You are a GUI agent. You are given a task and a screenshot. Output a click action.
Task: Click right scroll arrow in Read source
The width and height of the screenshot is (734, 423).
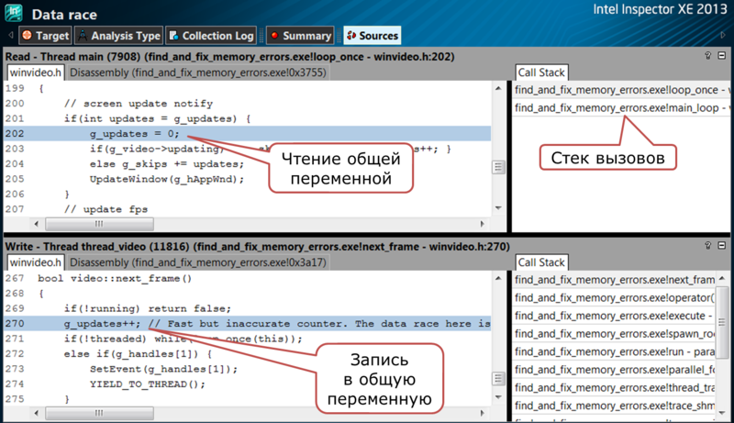(483, 224)
